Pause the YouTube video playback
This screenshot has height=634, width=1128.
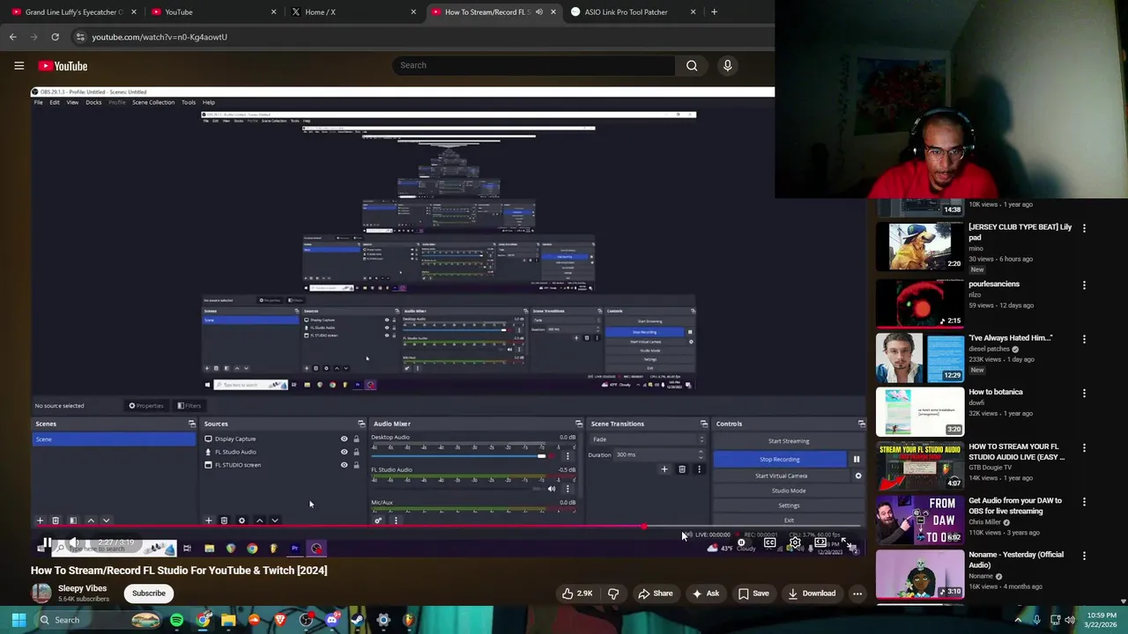click(47, 543)
